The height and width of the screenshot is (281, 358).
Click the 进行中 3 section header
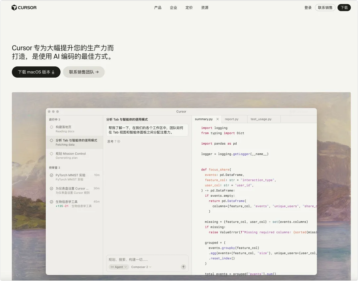(54, 119)
